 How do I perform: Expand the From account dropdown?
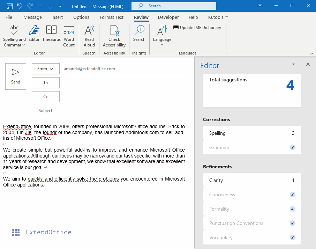pyautogui.click(x=45, y=69)
